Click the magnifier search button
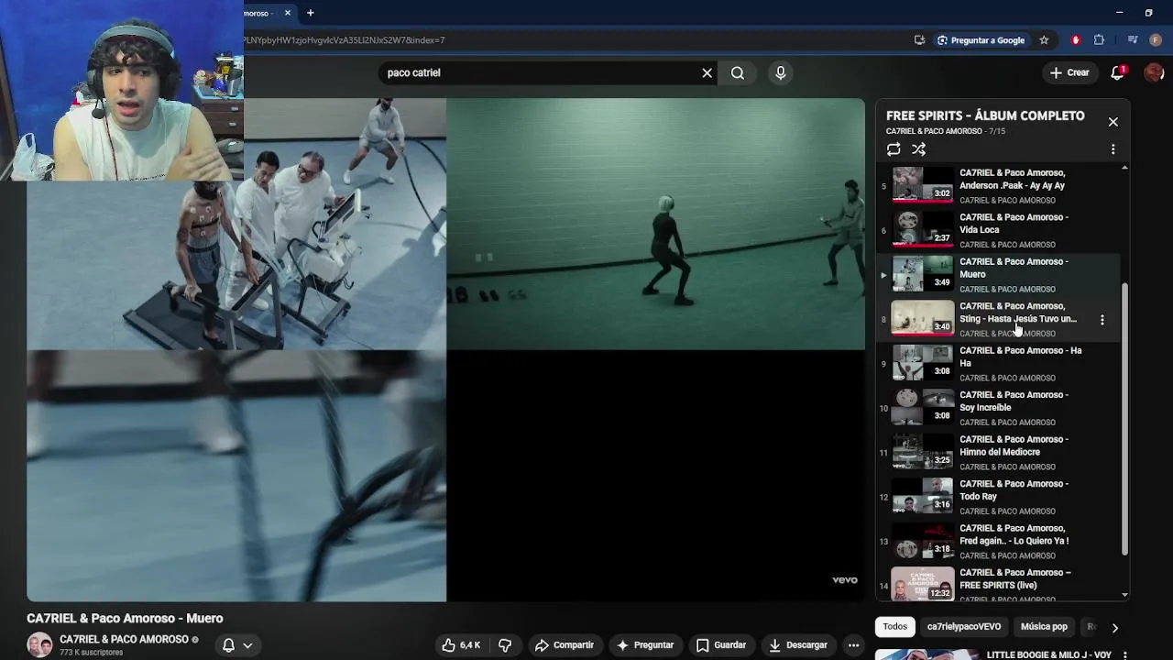Image resolution: width=1173 pixels, height=660 pixels. [x=738, y=72]
